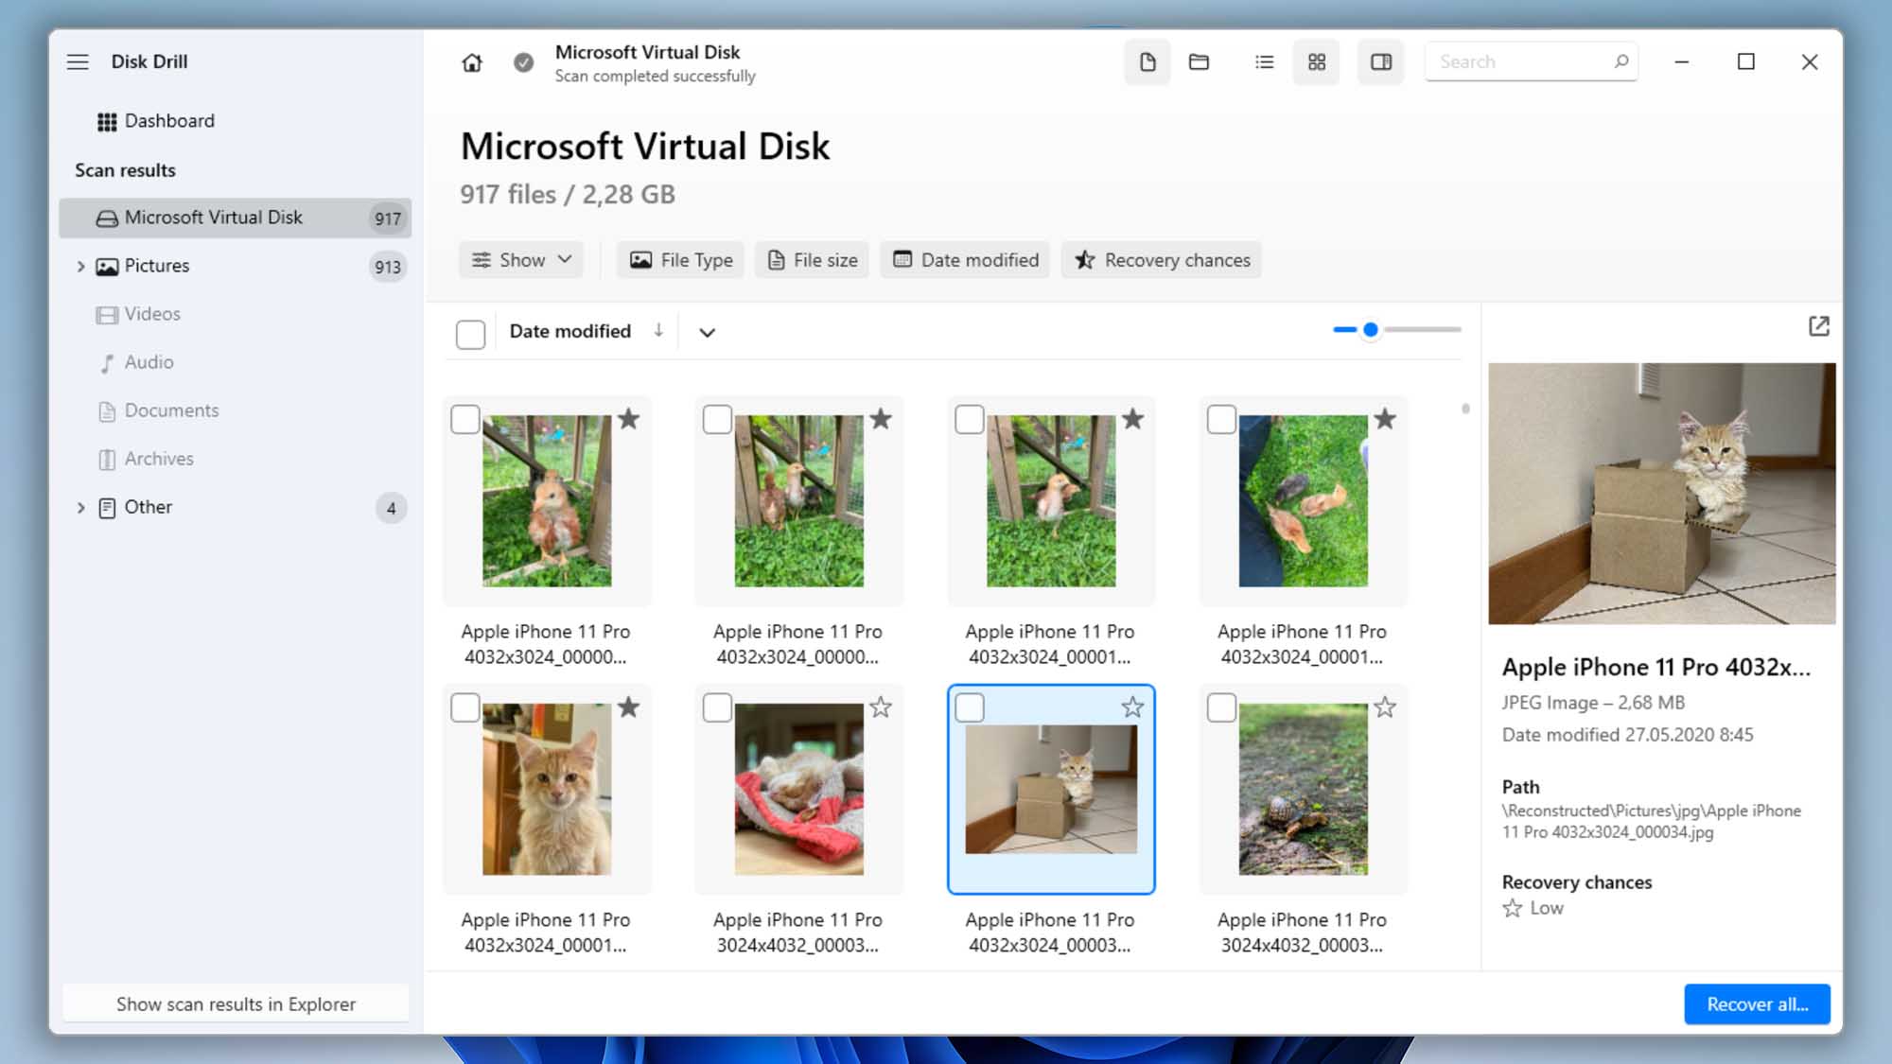Check the sleeping kitten photo checkbox
This screenshot has height=1064, width=1892.
click(717, 707)
